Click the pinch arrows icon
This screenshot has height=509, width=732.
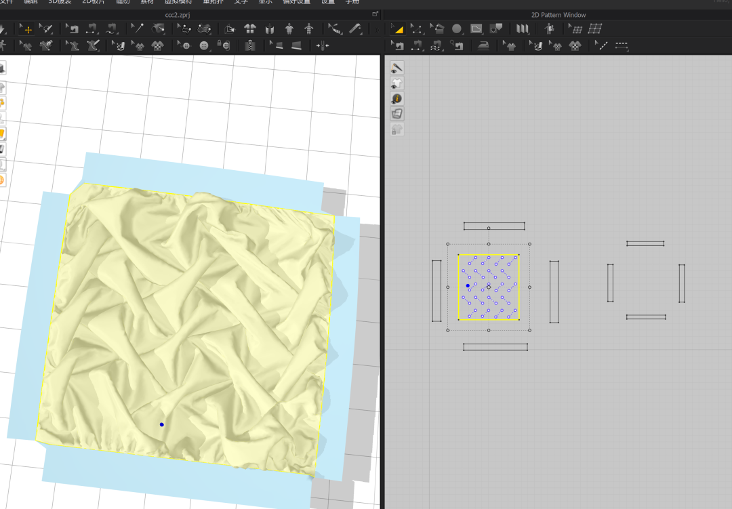[323, 46]
